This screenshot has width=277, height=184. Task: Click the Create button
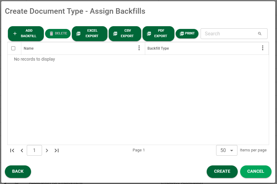[x=222, y=172]
